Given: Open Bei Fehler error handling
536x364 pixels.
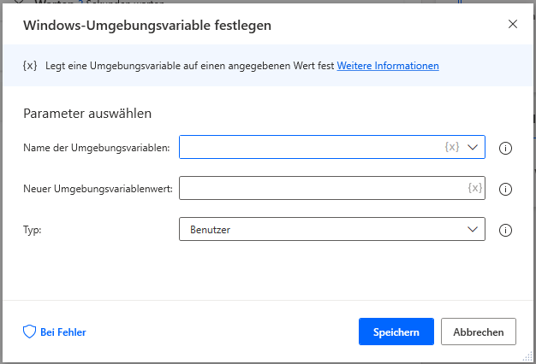Looking at the screenshot, I should tap(54, 332).
